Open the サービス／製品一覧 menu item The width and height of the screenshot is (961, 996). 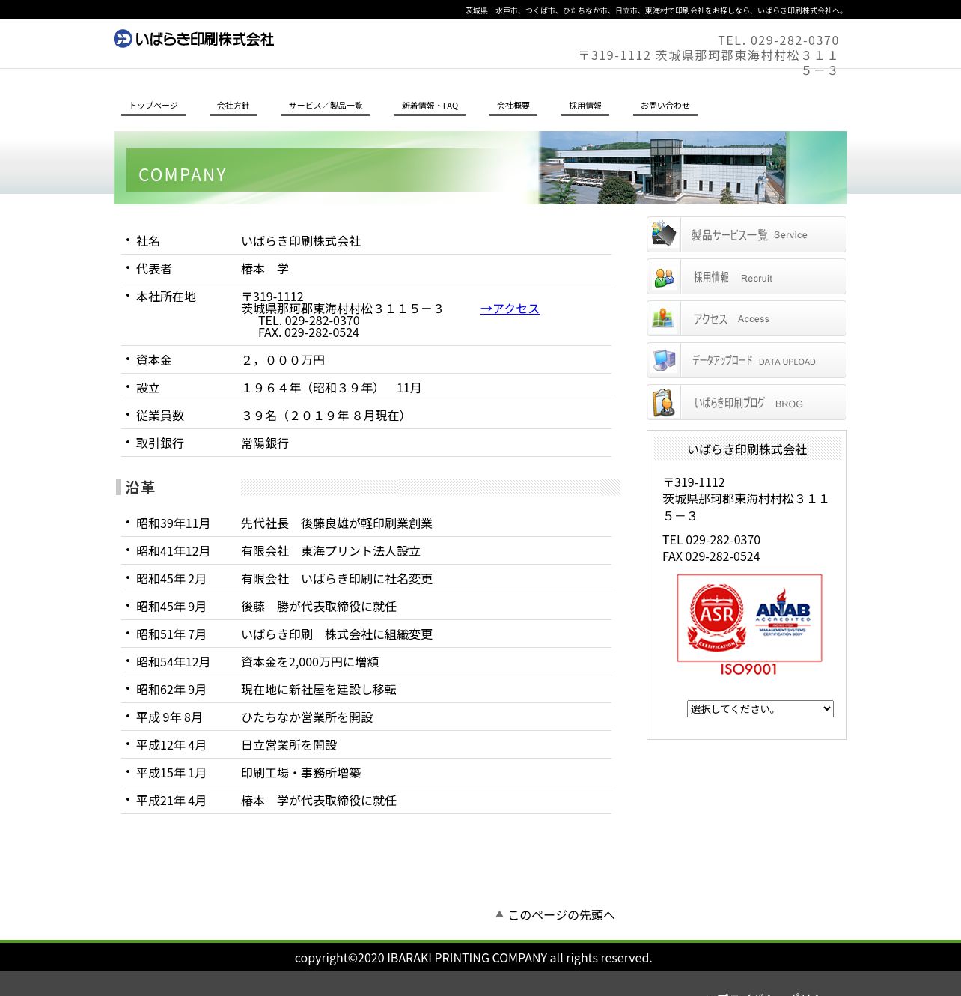tap(326, 106)
